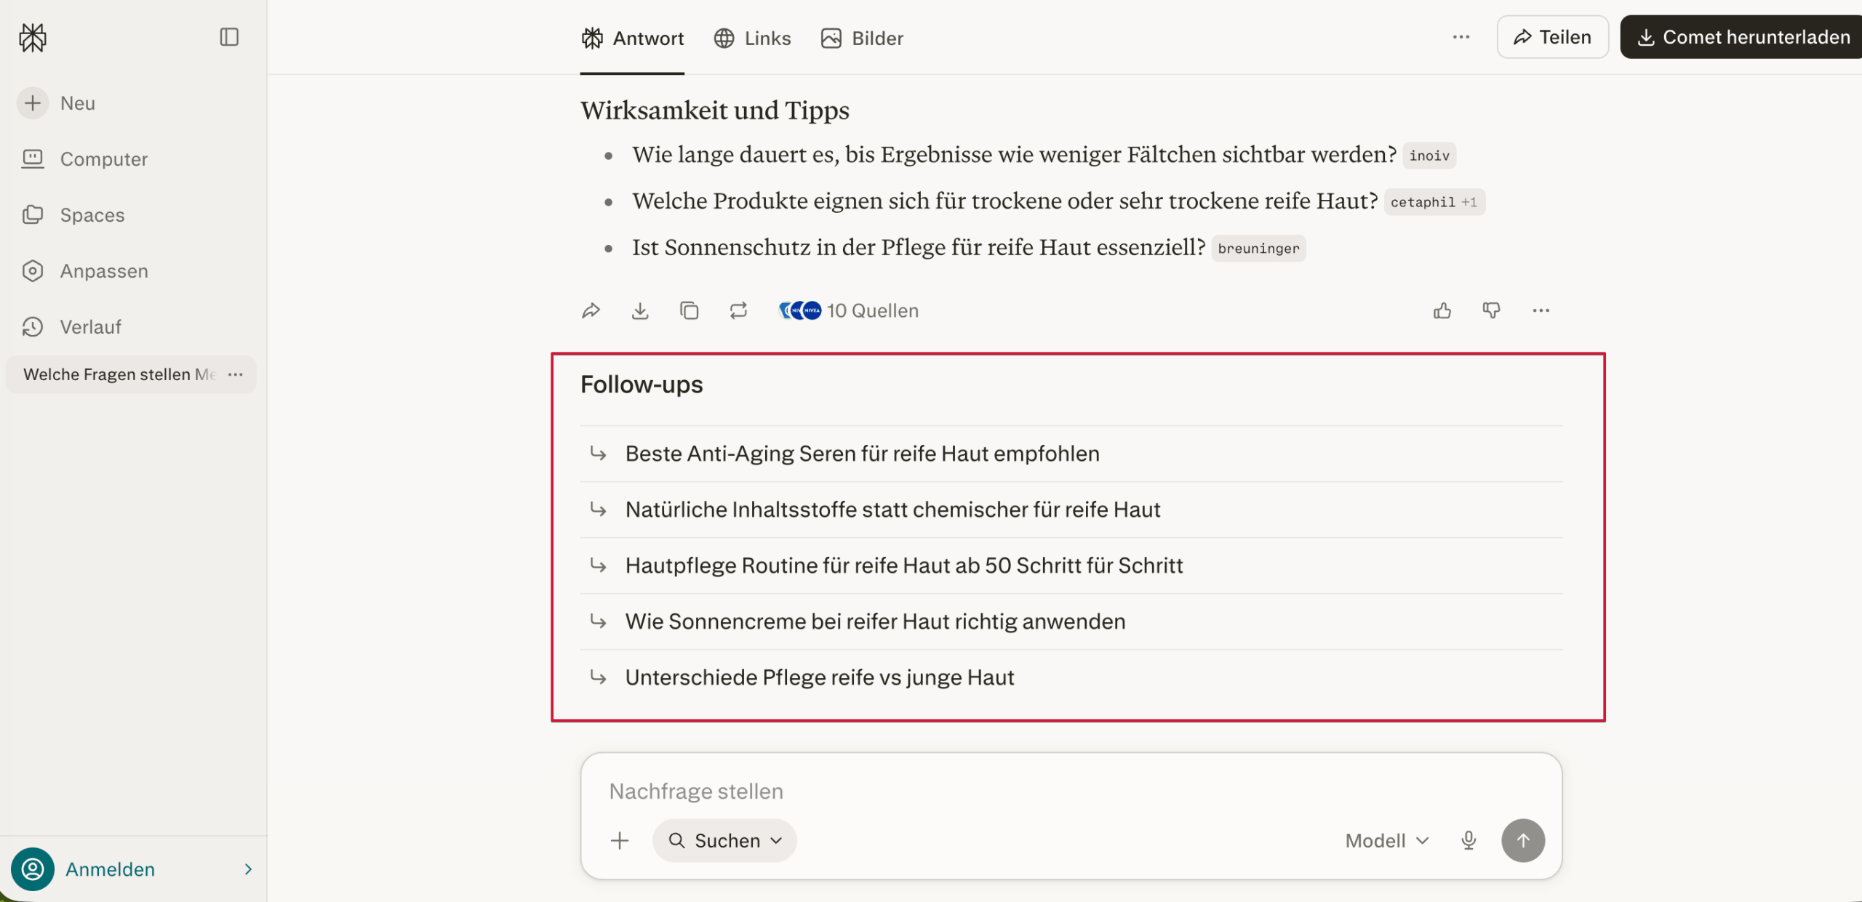
Task: Switch to the Links tab
Action: [752, 38]
